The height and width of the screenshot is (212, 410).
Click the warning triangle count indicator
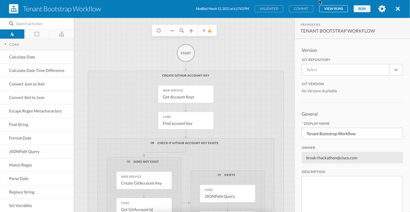click(x=207, y=31)
